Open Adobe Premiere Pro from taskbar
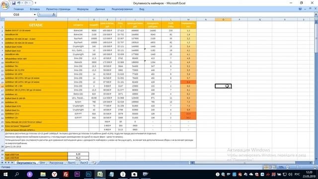 click(77, 175)
